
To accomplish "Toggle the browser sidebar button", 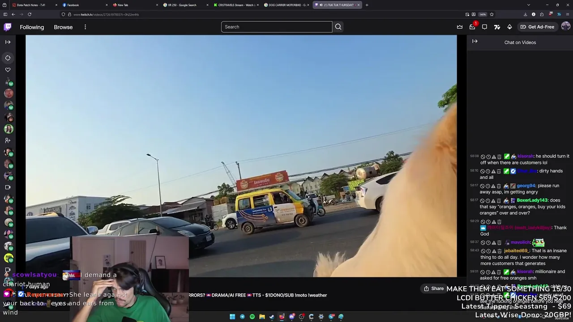I will point(5,14).
